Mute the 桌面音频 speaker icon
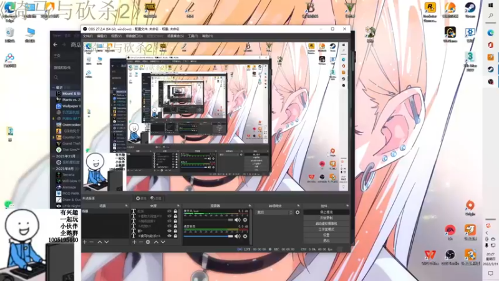499x281 pixels. pyautogui.click(x=238, y=237)
